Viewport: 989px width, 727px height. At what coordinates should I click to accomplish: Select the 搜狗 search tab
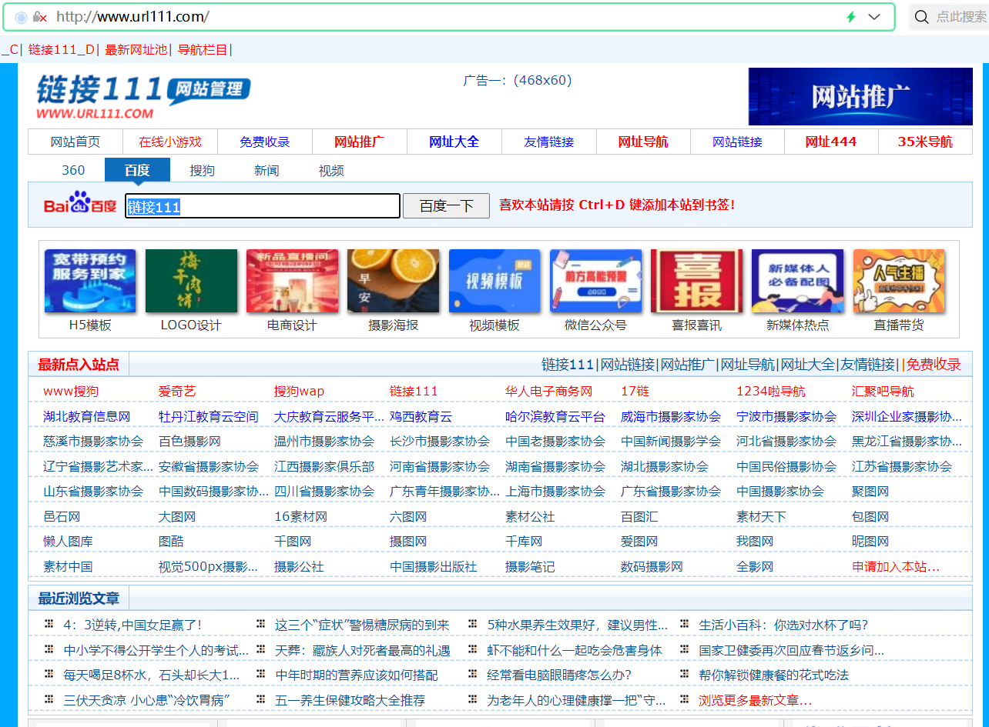(x=202, y=170)
